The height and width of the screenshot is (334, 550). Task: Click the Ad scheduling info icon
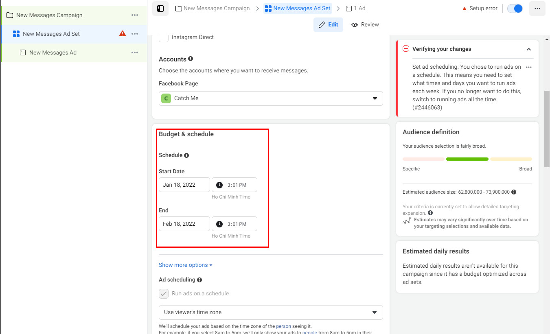click(199, 280)
